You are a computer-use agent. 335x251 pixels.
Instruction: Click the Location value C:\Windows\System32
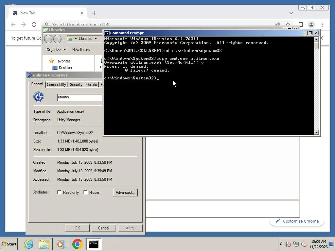click(75, 133)
